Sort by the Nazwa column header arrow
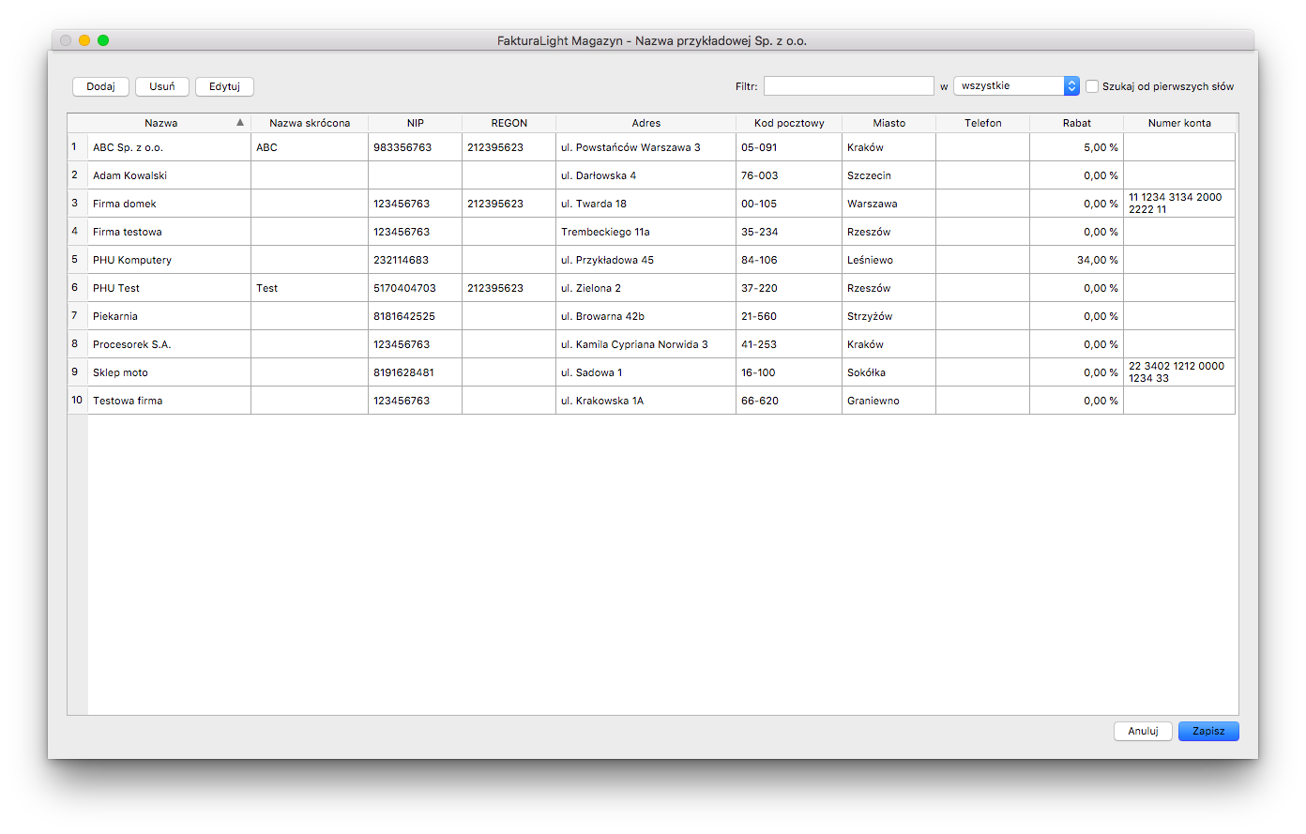Image resolution: width=1306 pixels, height=834 pixels. [x=240, y=123]
